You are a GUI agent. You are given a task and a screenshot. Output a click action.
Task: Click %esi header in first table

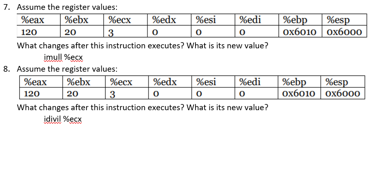pos(213,20)
